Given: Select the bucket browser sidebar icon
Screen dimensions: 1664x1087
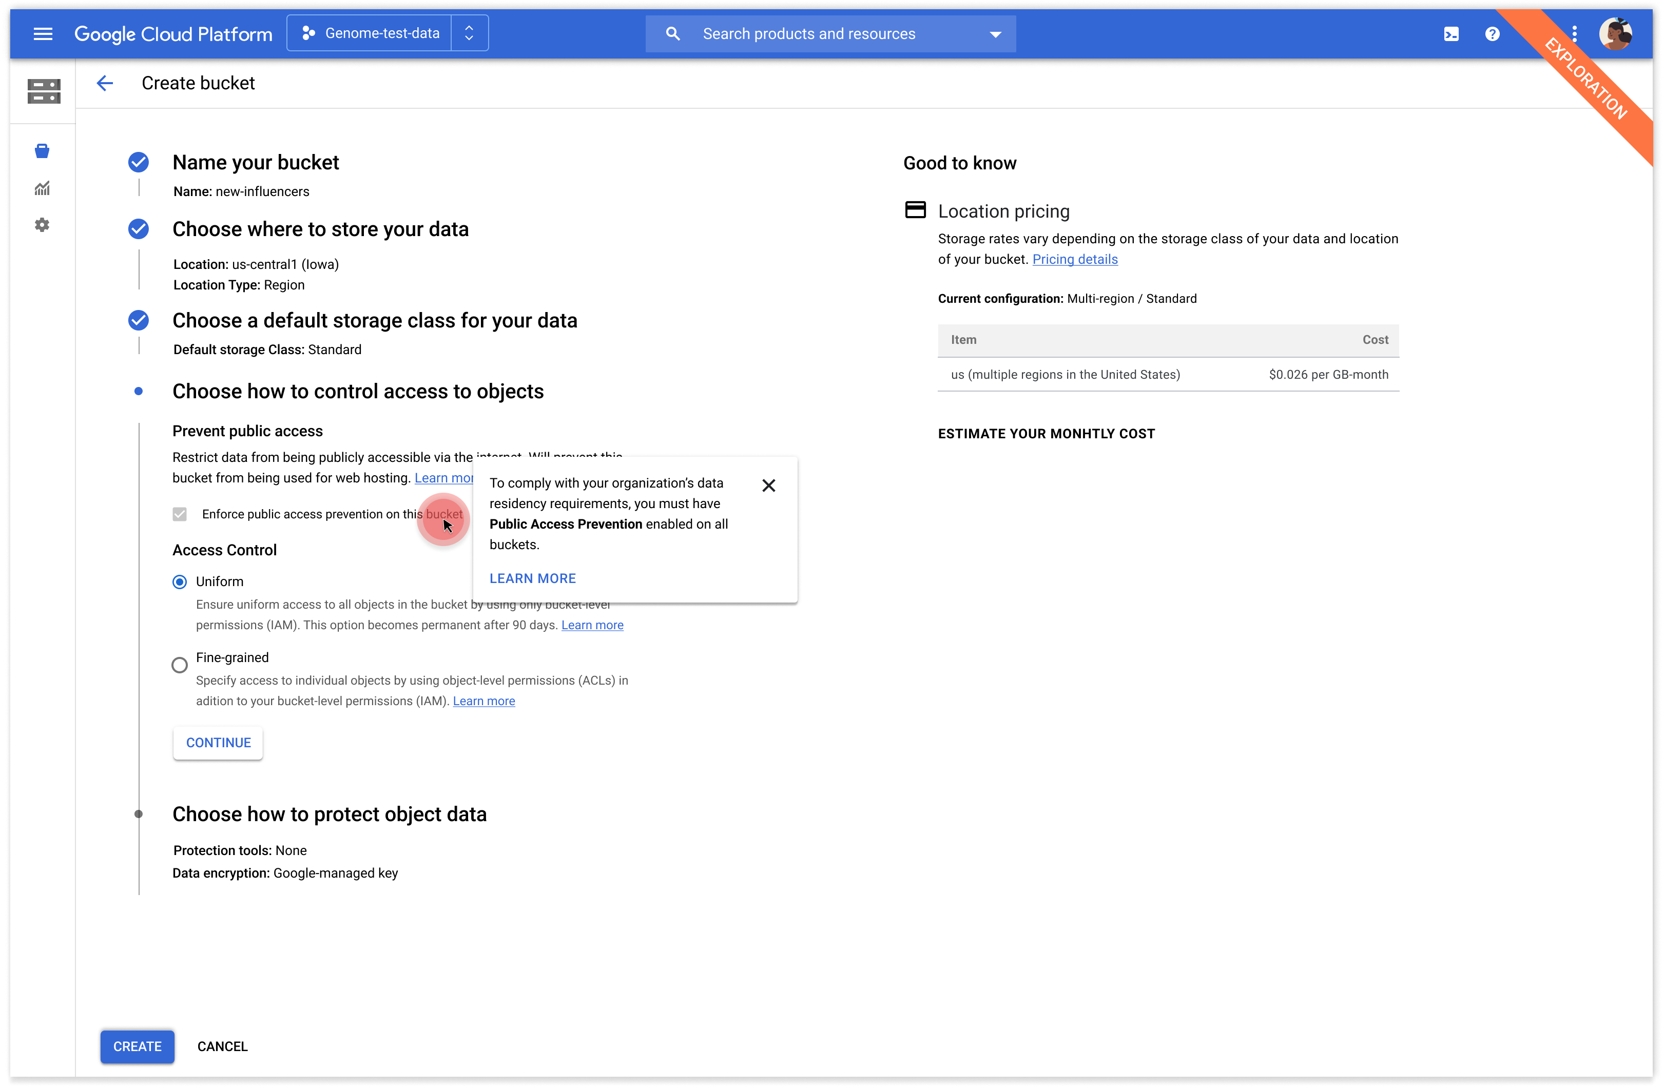Looking at the screenshot, I should (x=42, y=151).
